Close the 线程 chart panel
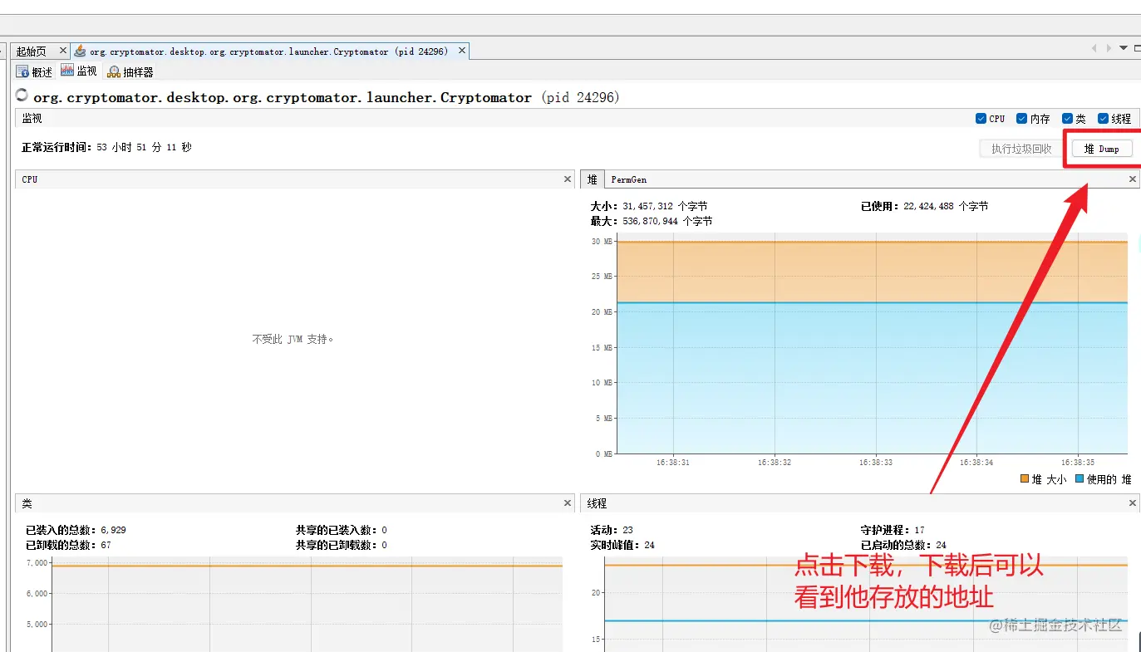1141x652 pixels. pos(1133,503)
